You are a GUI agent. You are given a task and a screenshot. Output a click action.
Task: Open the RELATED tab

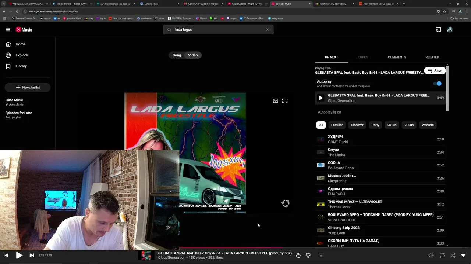click(x=432, y=57)
